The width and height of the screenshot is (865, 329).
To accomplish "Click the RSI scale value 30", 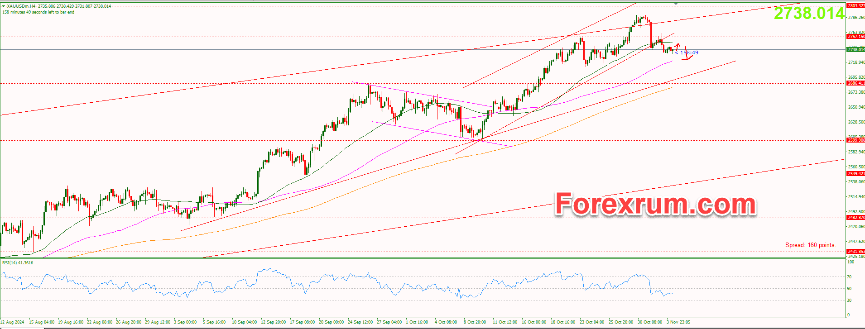I will (x=849, y=300).
